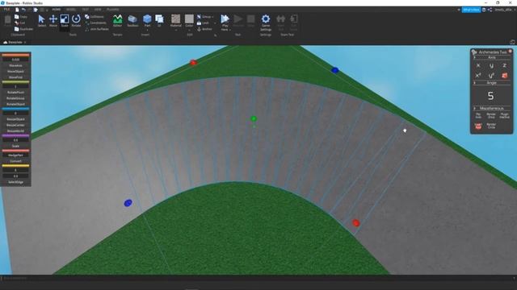This screenshot has width=517, height=290.
Task: Click the RotatePivot plugin button
Action: point(16,93)
